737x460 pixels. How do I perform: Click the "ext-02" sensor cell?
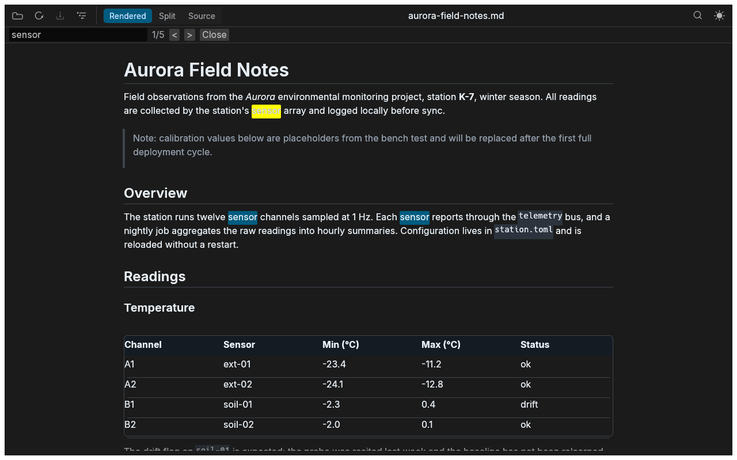tap(238, 385)
